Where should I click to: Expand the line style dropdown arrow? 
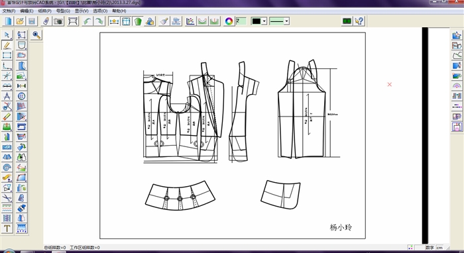[286, 21]
